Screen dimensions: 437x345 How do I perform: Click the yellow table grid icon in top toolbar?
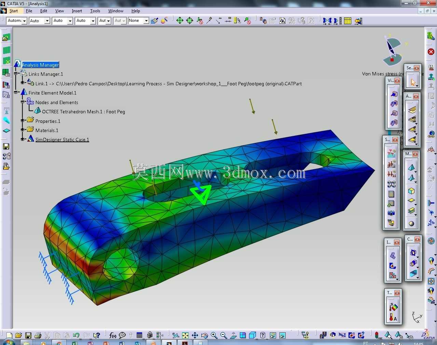click(x=347, y=21)
